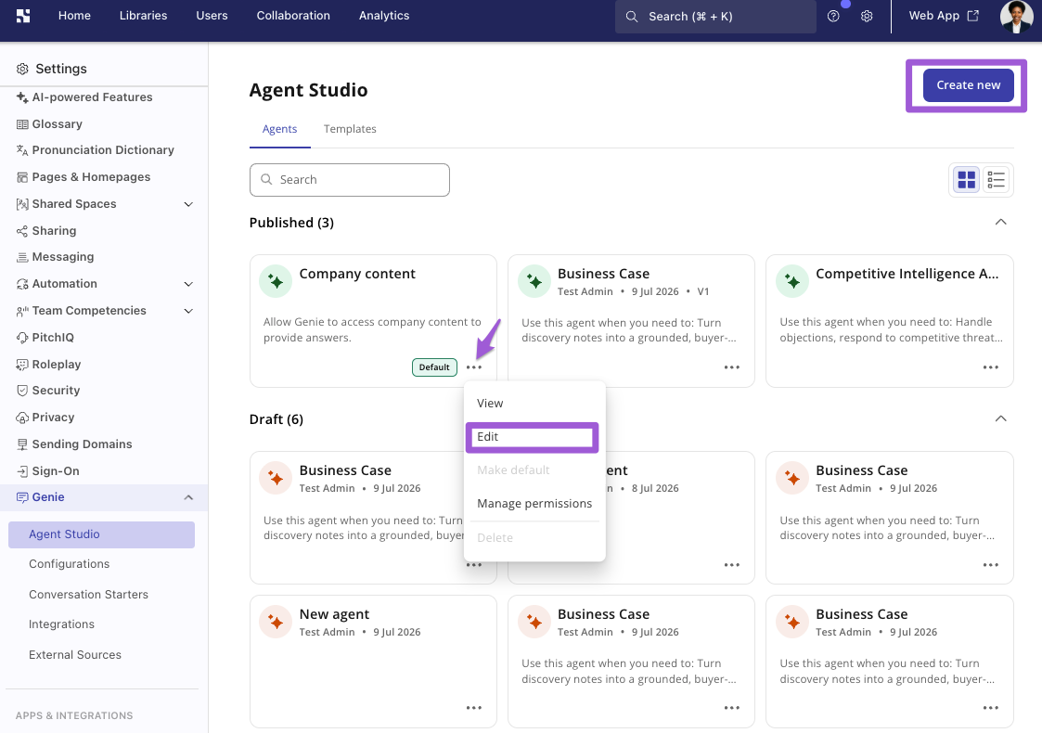Open three-dot menu on published Business Case card
This screenshot has width=1042, height=733.
point(732,367)
